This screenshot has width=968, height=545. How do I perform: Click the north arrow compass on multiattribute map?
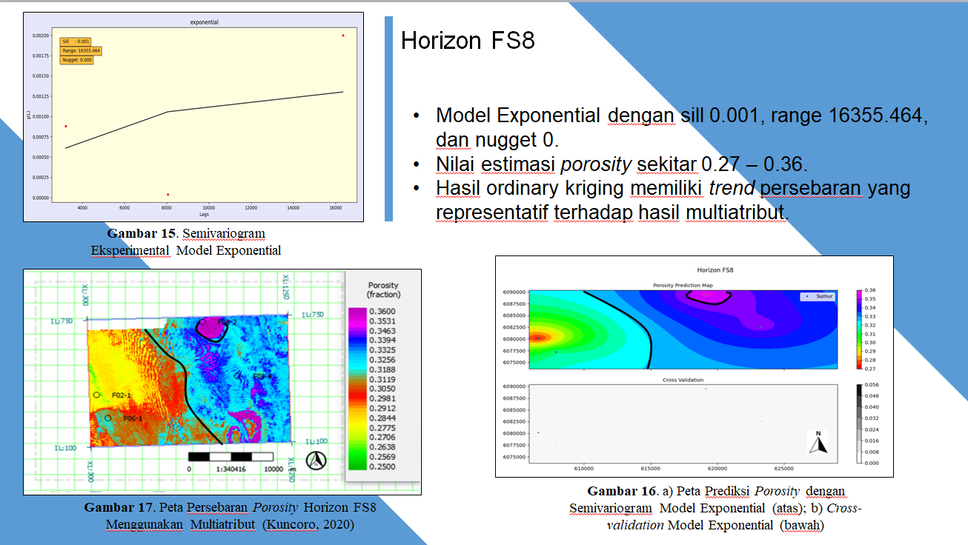pos(316,460)
